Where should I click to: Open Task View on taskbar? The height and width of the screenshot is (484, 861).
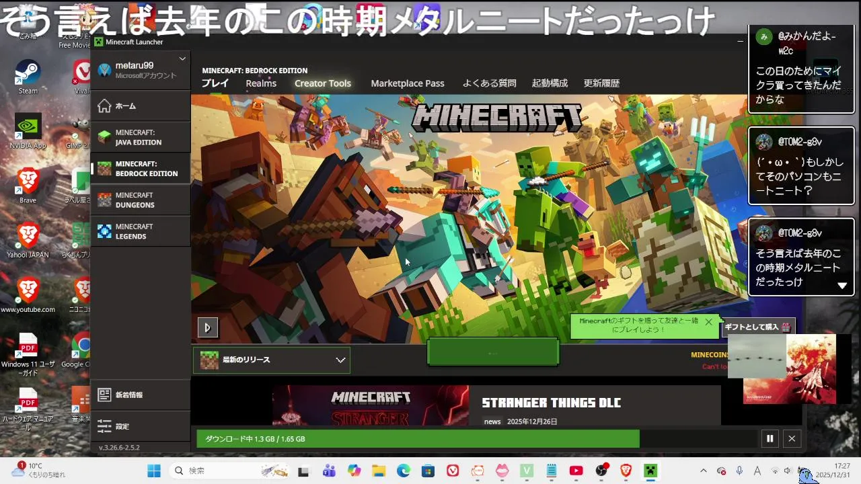pyautogui.click(x=303, y=471)
